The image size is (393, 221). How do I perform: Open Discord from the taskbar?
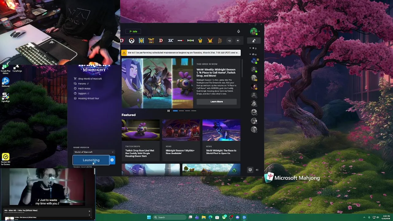click(x=237, y=217)
